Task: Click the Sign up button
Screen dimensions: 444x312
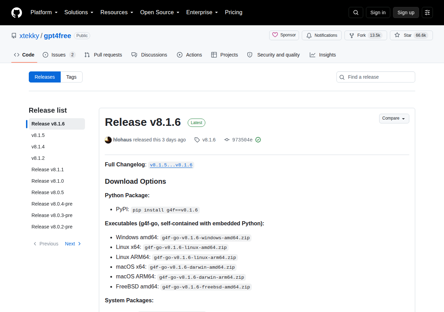Action: click(406, 12)
